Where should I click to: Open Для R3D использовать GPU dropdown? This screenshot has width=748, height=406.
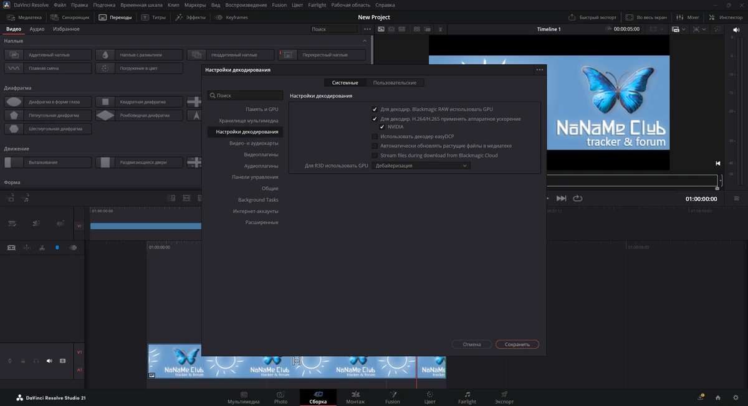[x=421, y=166]
